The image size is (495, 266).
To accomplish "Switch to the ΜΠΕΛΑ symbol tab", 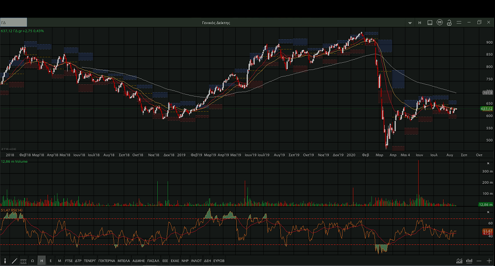I will tap(124, 261).
